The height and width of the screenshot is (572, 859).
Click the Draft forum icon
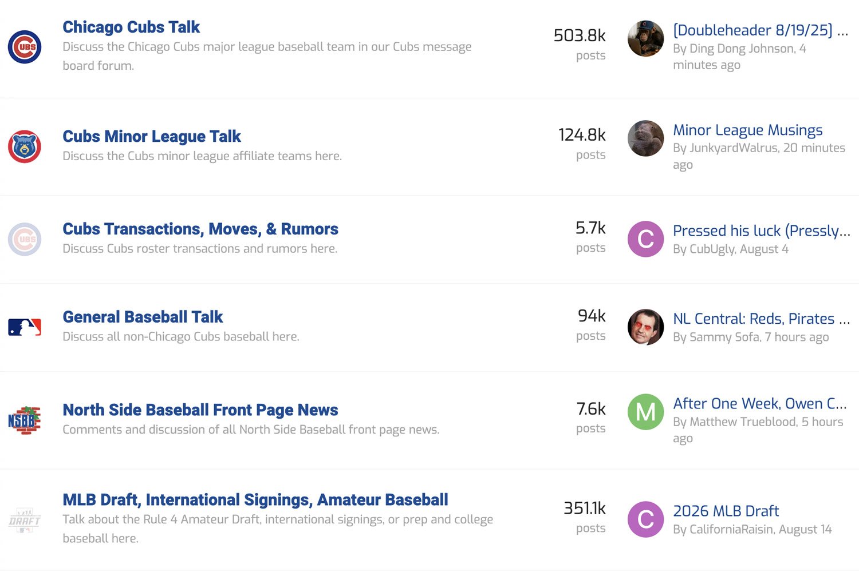point(25,520)
